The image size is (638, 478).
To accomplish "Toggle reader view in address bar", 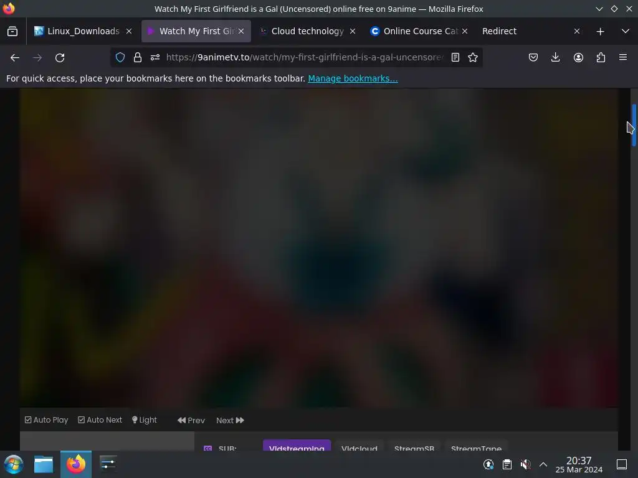I will coord(455,57).
